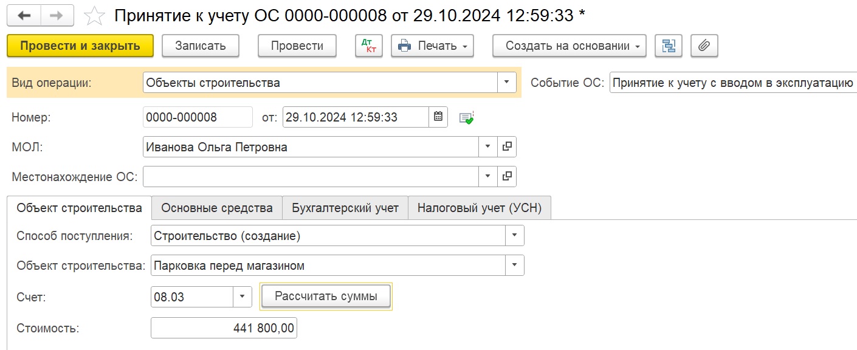Open attached files paperclip icon
This screenshot has width=857, height=350.
pyautogui.click(x=704, y=46)
